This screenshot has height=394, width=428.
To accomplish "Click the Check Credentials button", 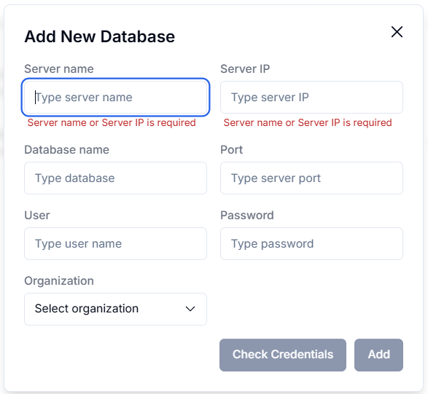I will pyautogui.click(x=283, y=355).
